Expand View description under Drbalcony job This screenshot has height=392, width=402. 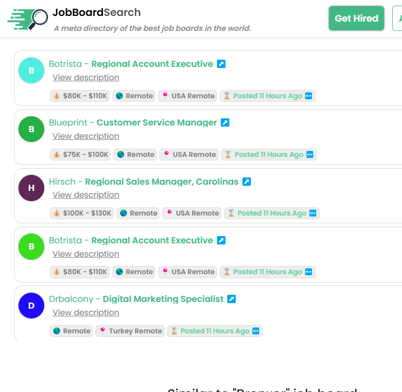click(86, 312)
